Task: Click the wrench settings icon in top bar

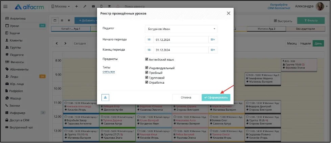Action: (x=85, y=6)
